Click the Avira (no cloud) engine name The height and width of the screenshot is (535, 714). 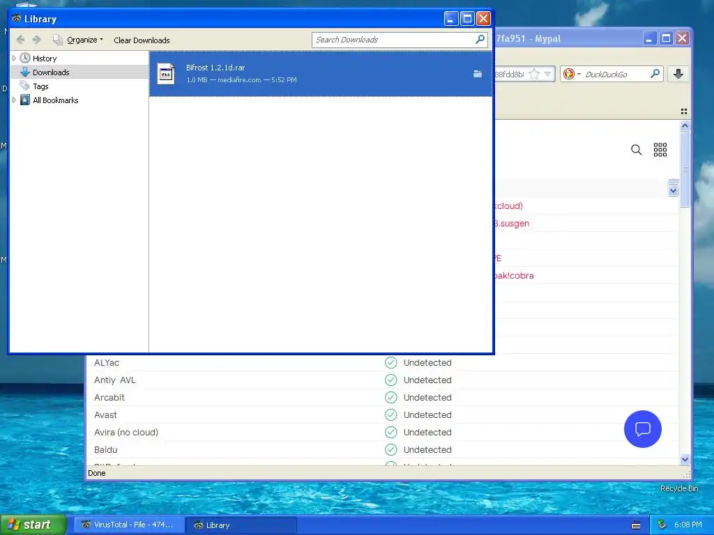coord(126,432)
